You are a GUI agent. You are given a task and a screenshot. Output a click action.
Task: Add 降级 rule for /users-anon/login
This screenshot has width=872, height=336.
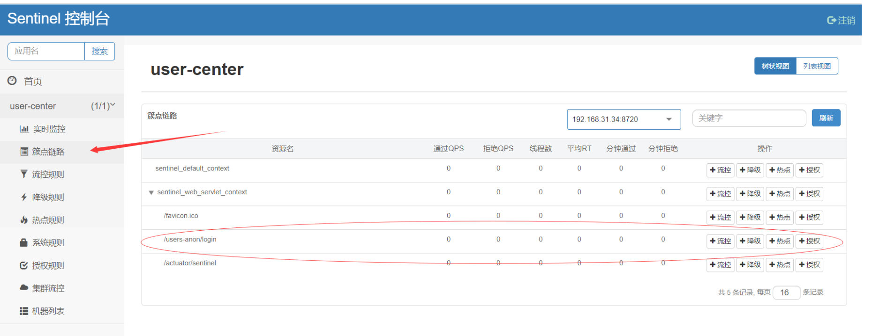coord(750,241)
